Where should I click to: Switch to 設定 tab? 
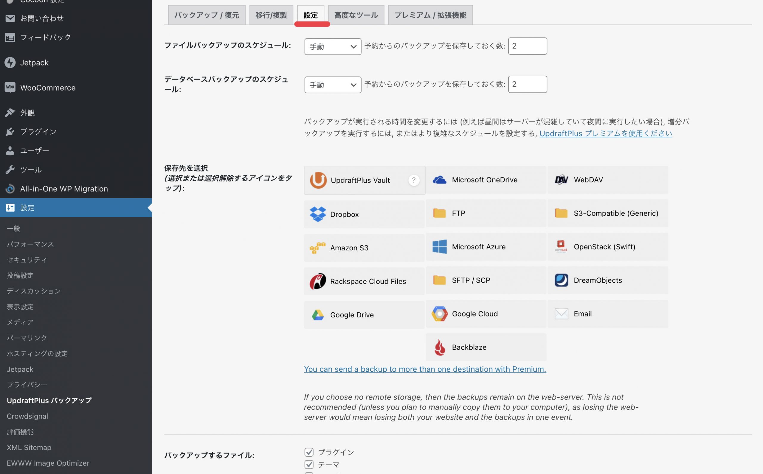click(x=311, y=15)
